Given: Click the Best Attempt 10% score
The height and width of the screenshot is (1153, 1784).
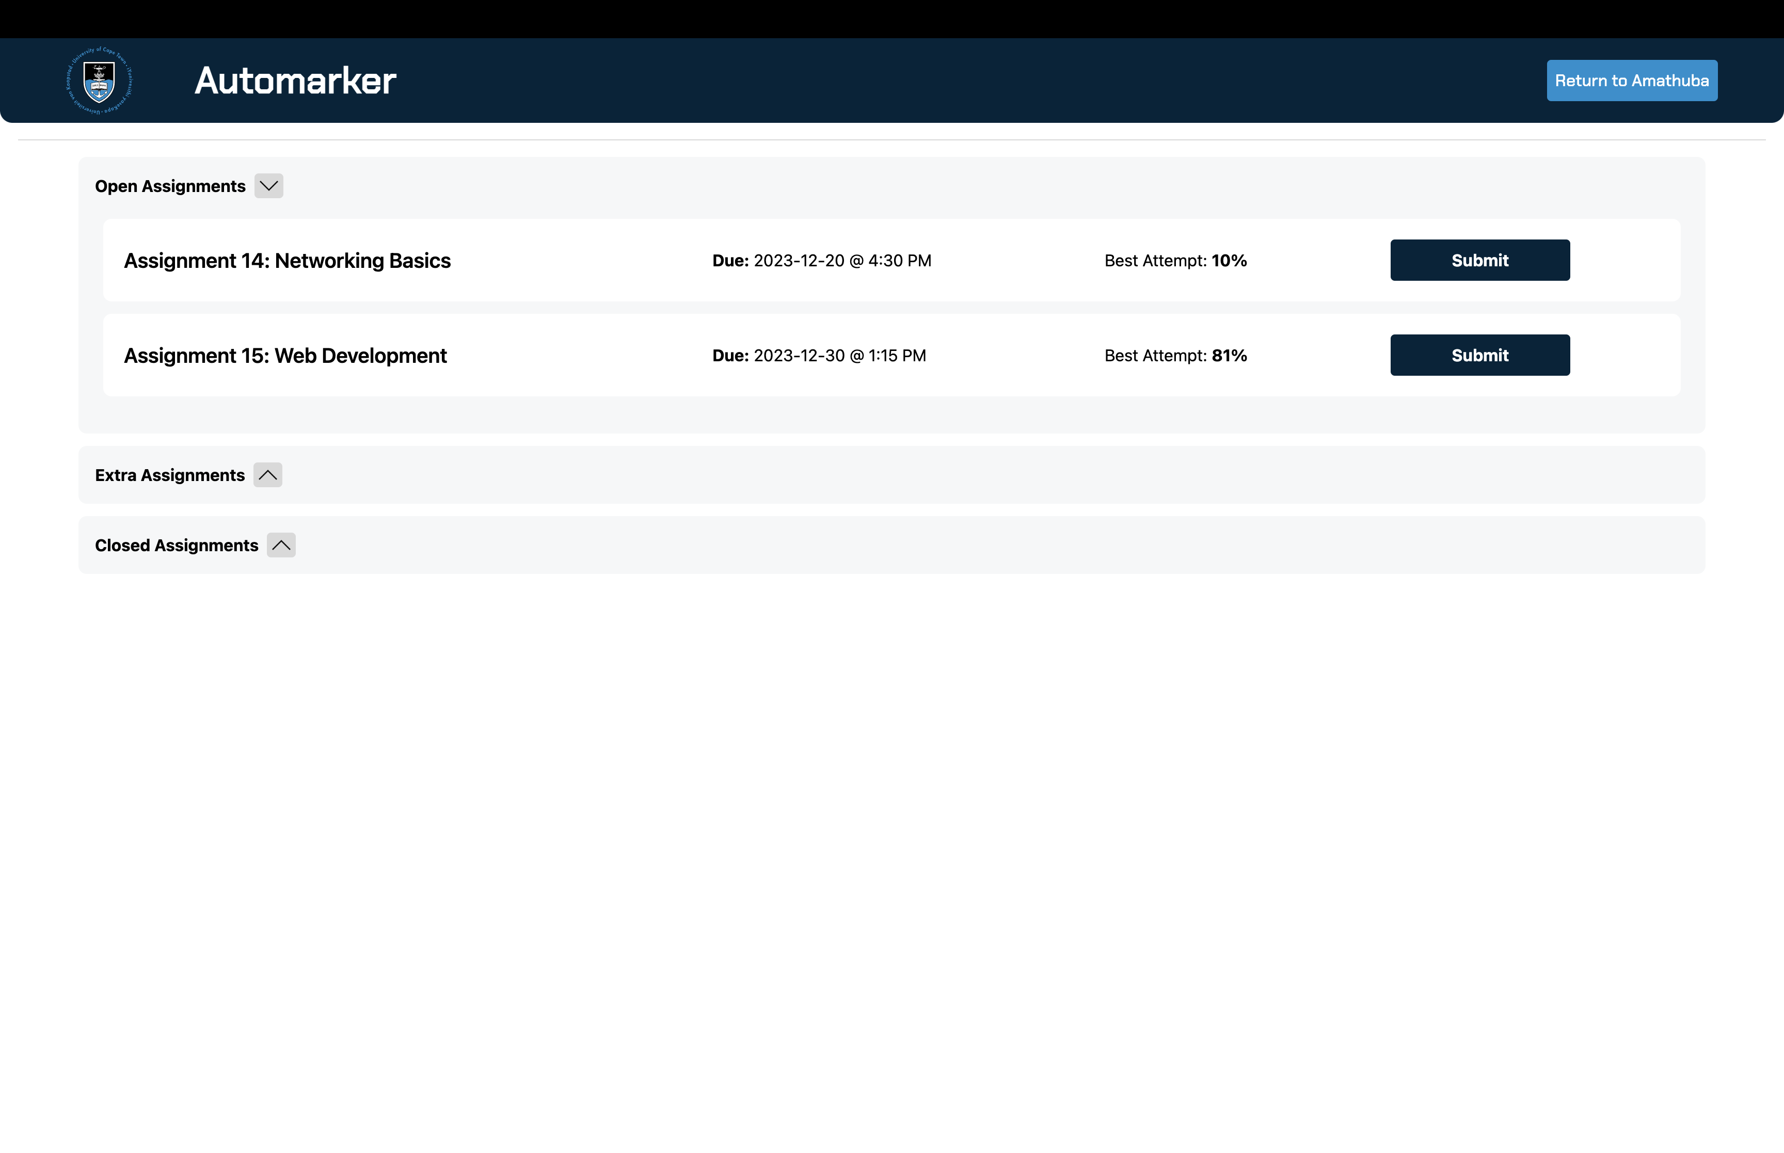Looking at the screenshot, I should coord(1175,261).
